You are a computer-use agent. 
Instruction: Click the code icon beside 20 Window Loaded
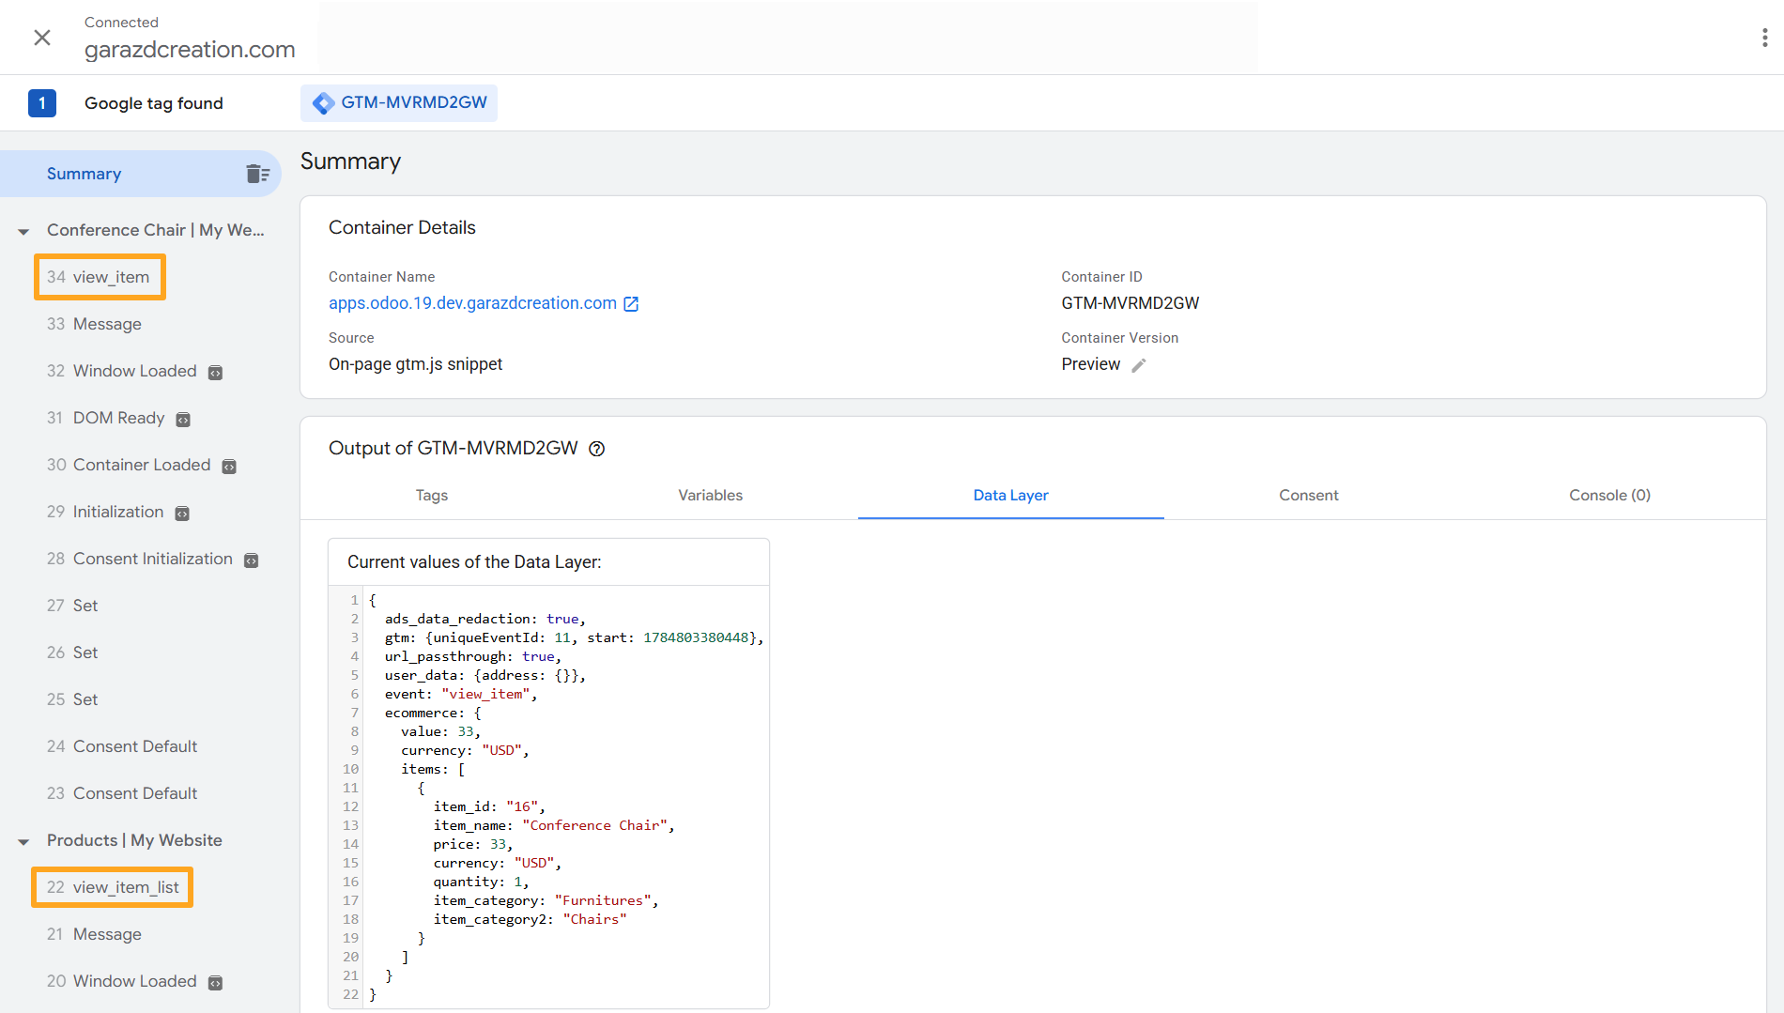215,983
